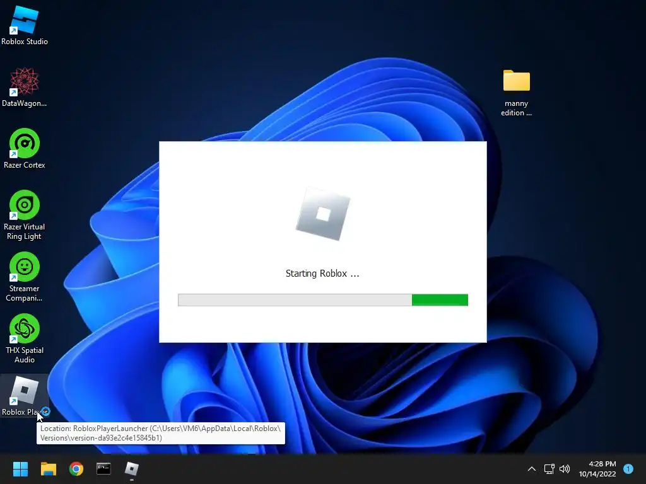Viewport: 646px width, 484px height.
Task: Open the Windows Start menu
Action: coord(20,469)
